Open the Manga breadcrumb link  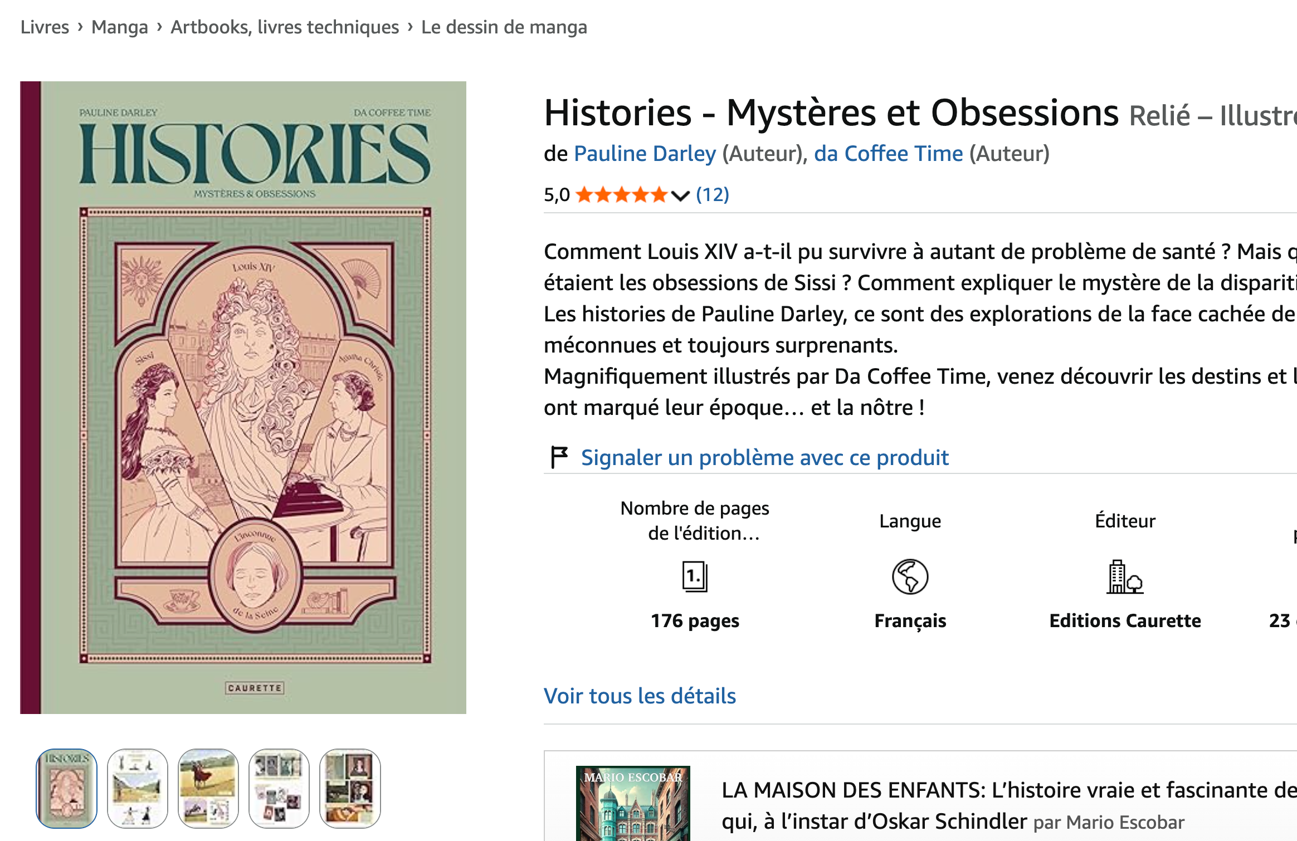pos(119,26)
